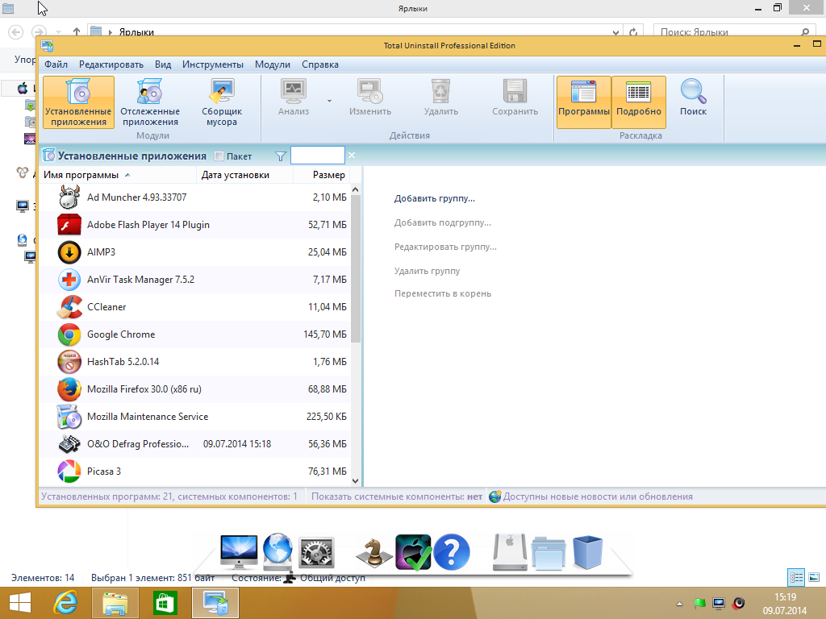Image resolution: width=826 pixels, height=619 pixels.
Task: Select the CCleaner icon
Action: click(69, 307)
